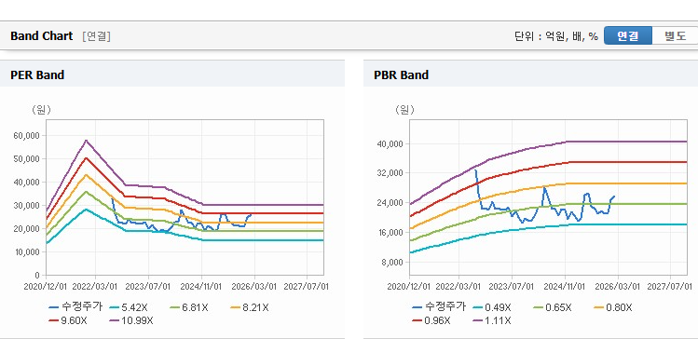This screenshot has width=698, height=339.
Task: Click 2022/03/01 date label under PER chart
Action: 96,287
